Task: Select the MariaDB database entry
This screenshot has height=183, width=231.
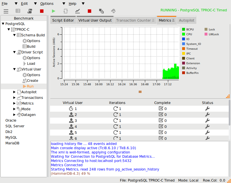Action: coord(13,143)
